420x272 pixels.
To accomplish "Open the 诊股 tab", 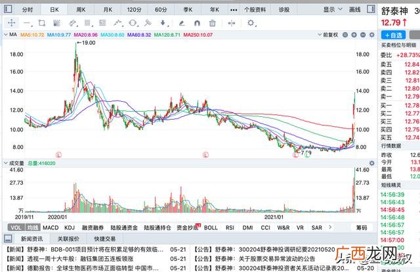I will [284, 10].
